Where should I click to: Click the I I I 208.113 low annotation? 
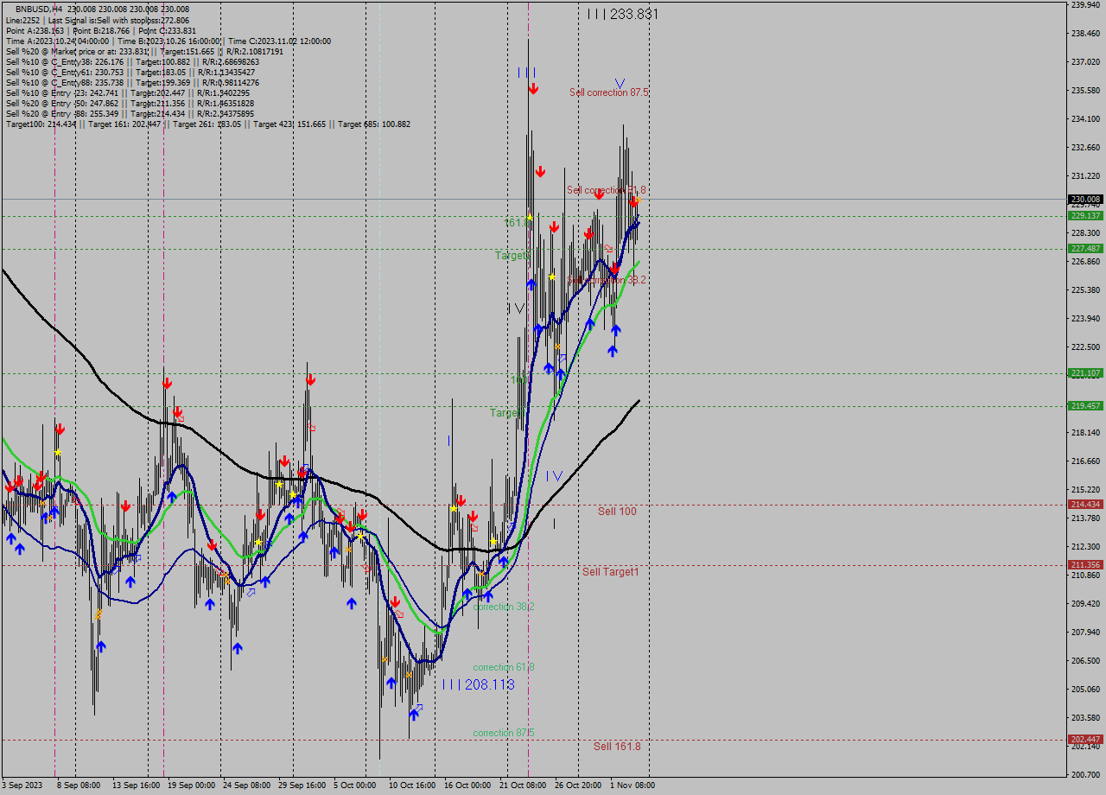tap(478, 684)
